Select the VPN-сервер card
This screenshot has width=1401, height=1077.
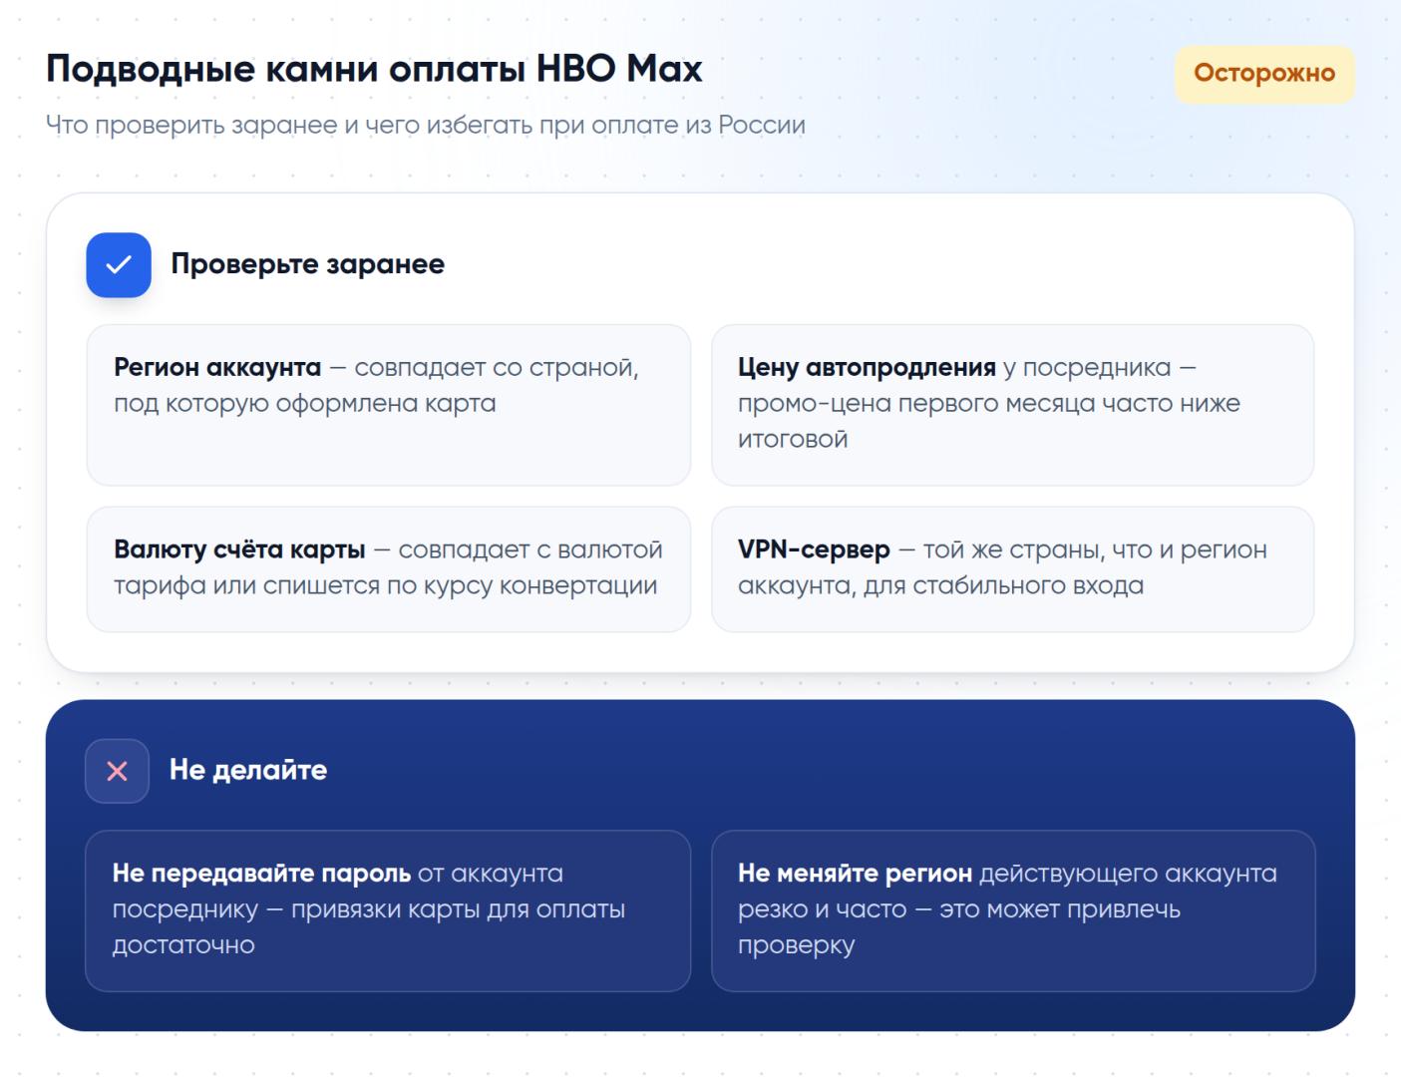[1012, 569]
